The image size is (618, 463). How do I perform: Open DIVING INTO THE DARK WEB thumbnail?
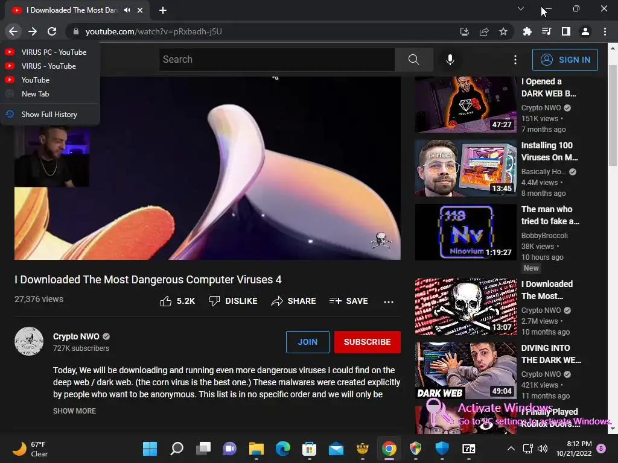tap(465, 371)
